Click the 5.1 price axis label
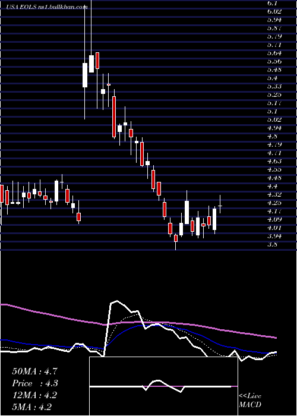Viewport: 297px width, 416px height. [272, 112]
